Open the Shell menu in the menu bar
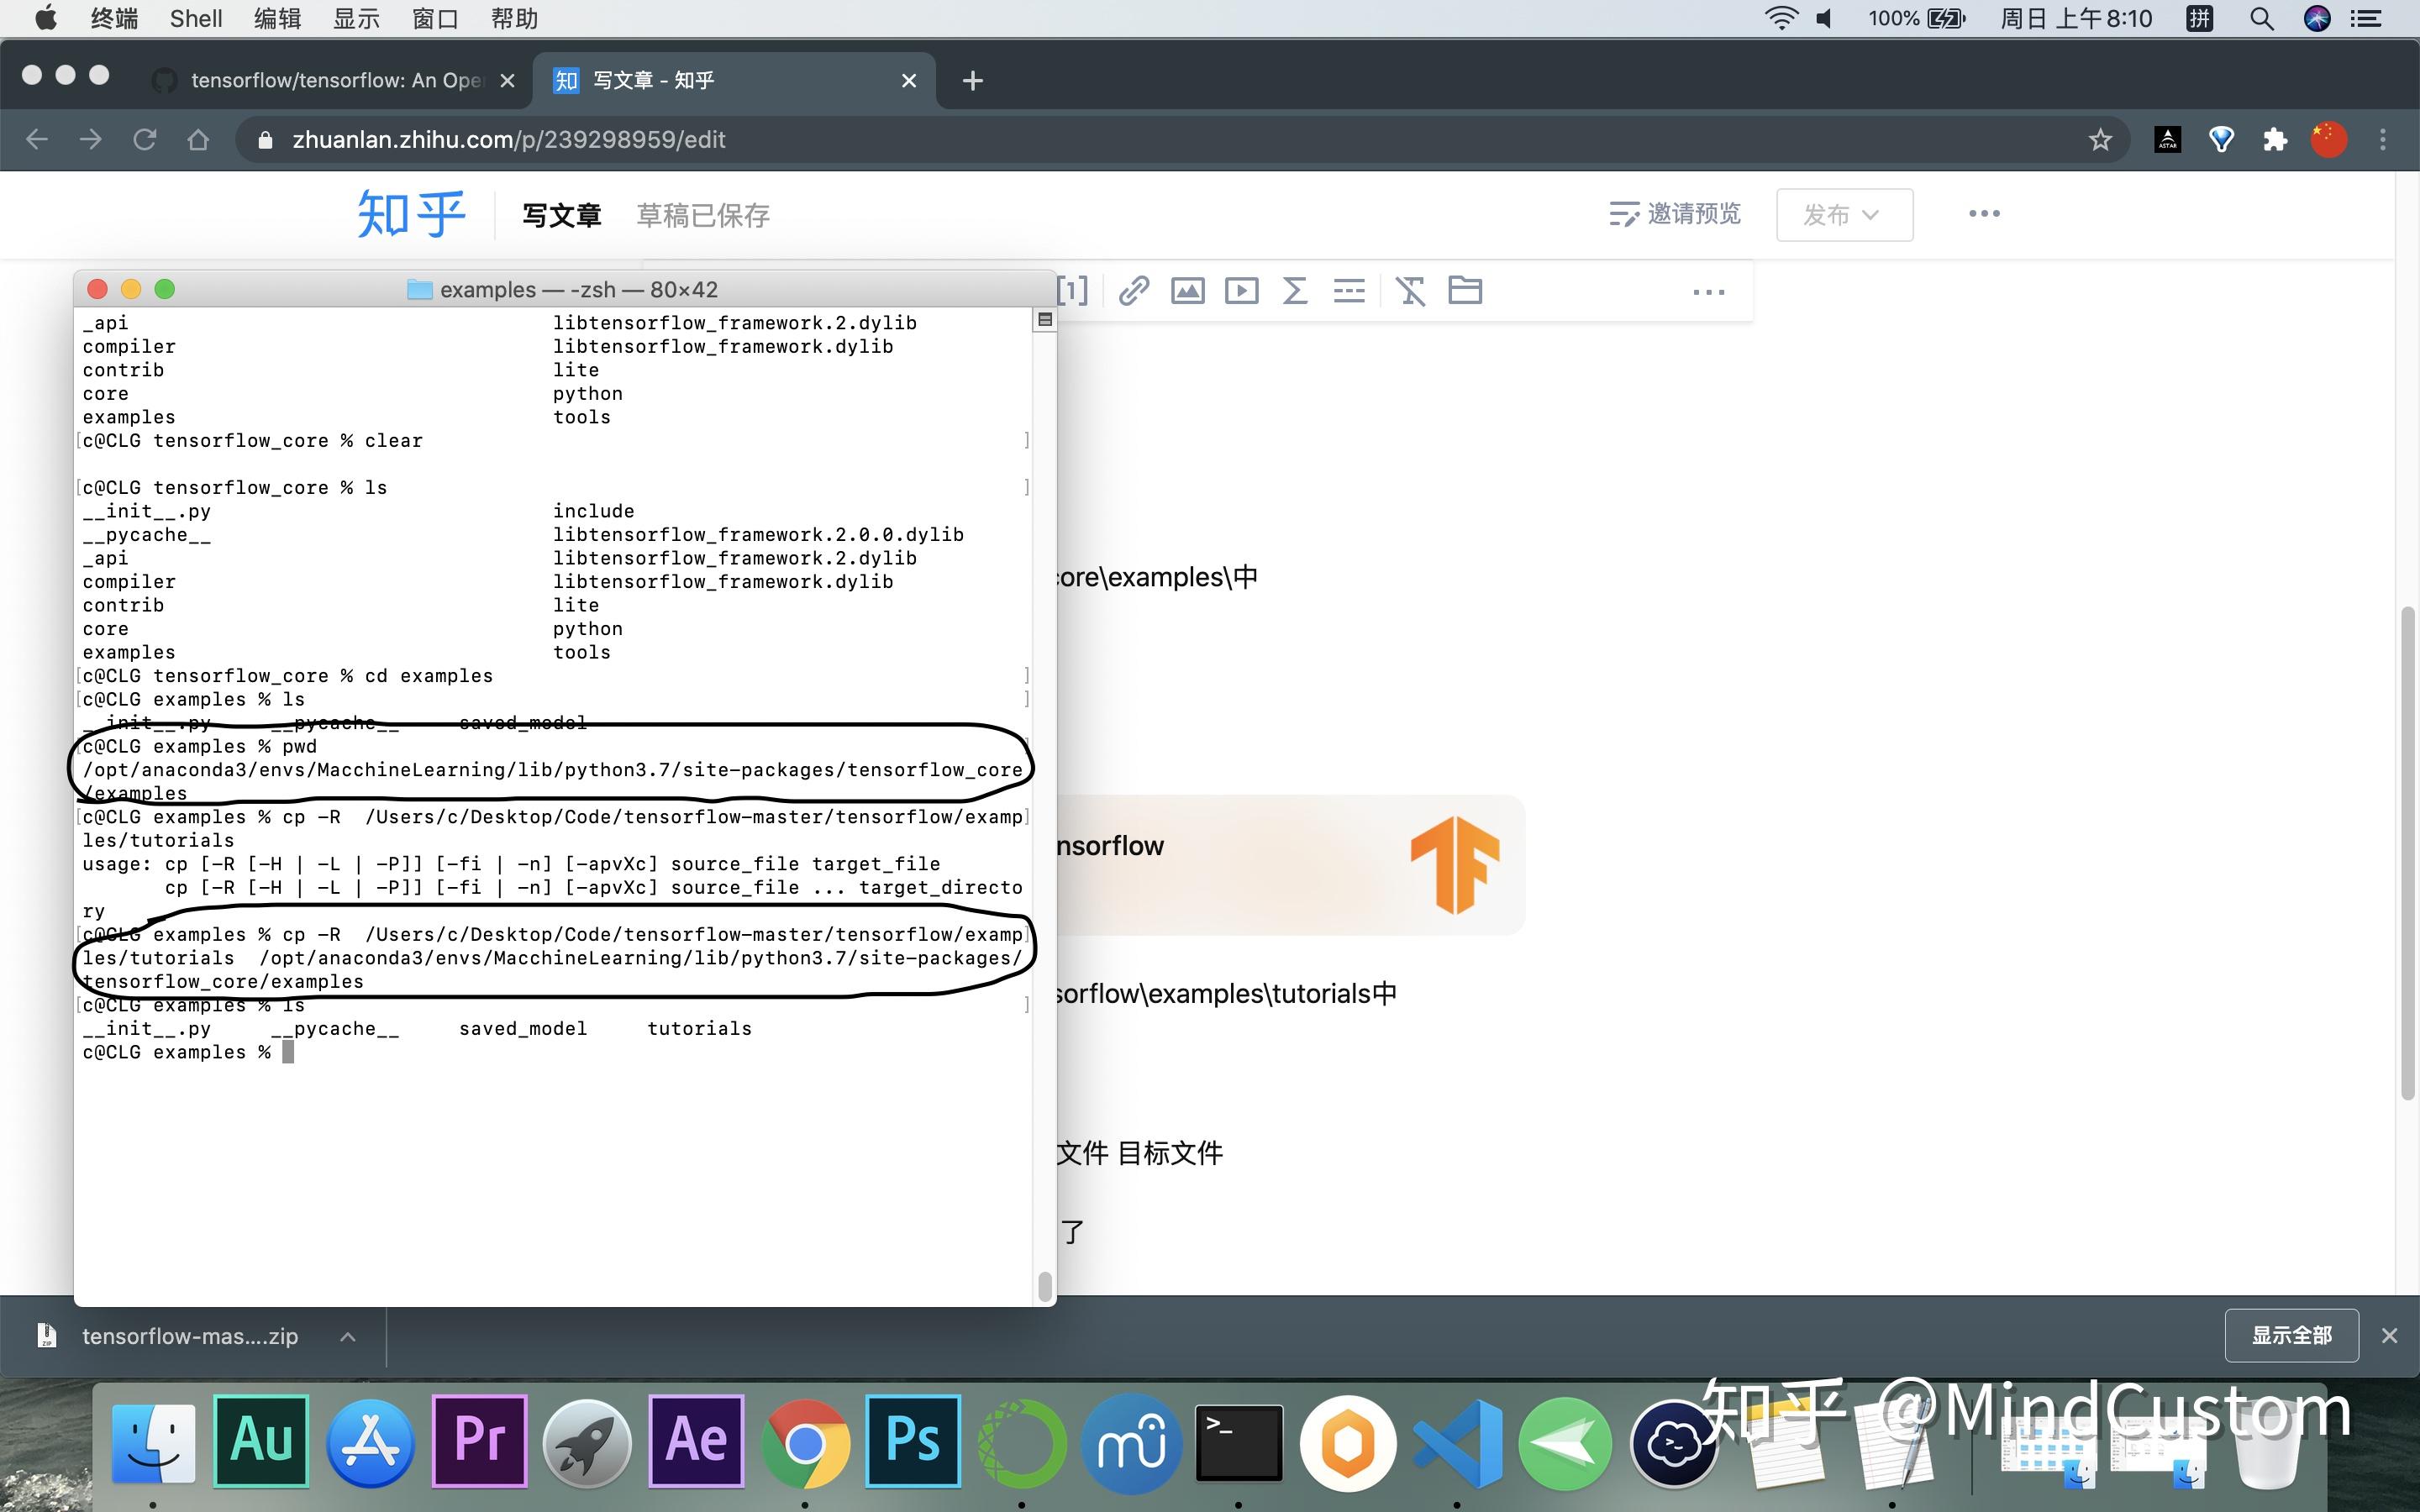Image resolution: width=2420 pixels, height=1512 pixels. (196, 18)
